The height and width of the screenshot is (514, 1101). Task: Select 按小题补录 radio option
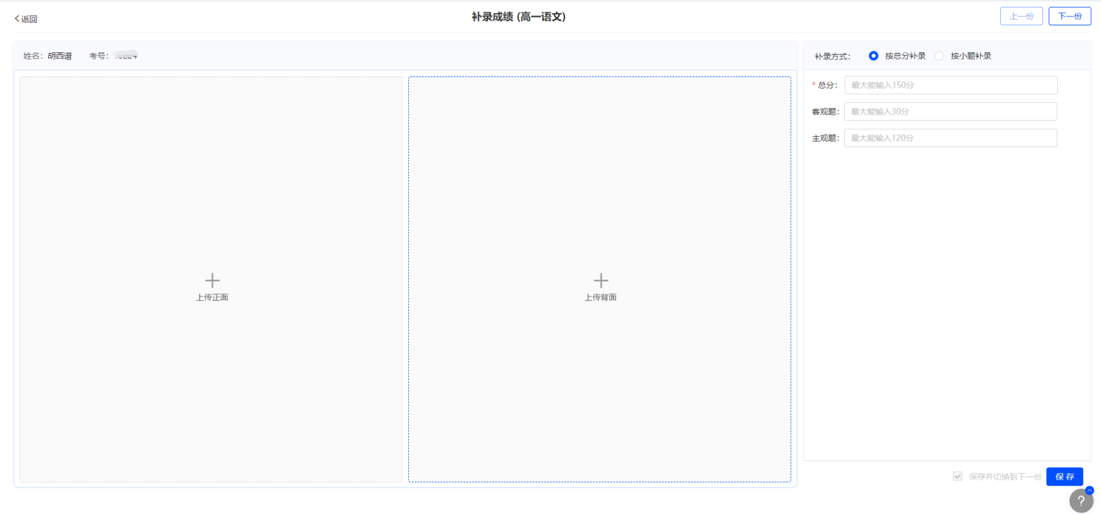940,56
